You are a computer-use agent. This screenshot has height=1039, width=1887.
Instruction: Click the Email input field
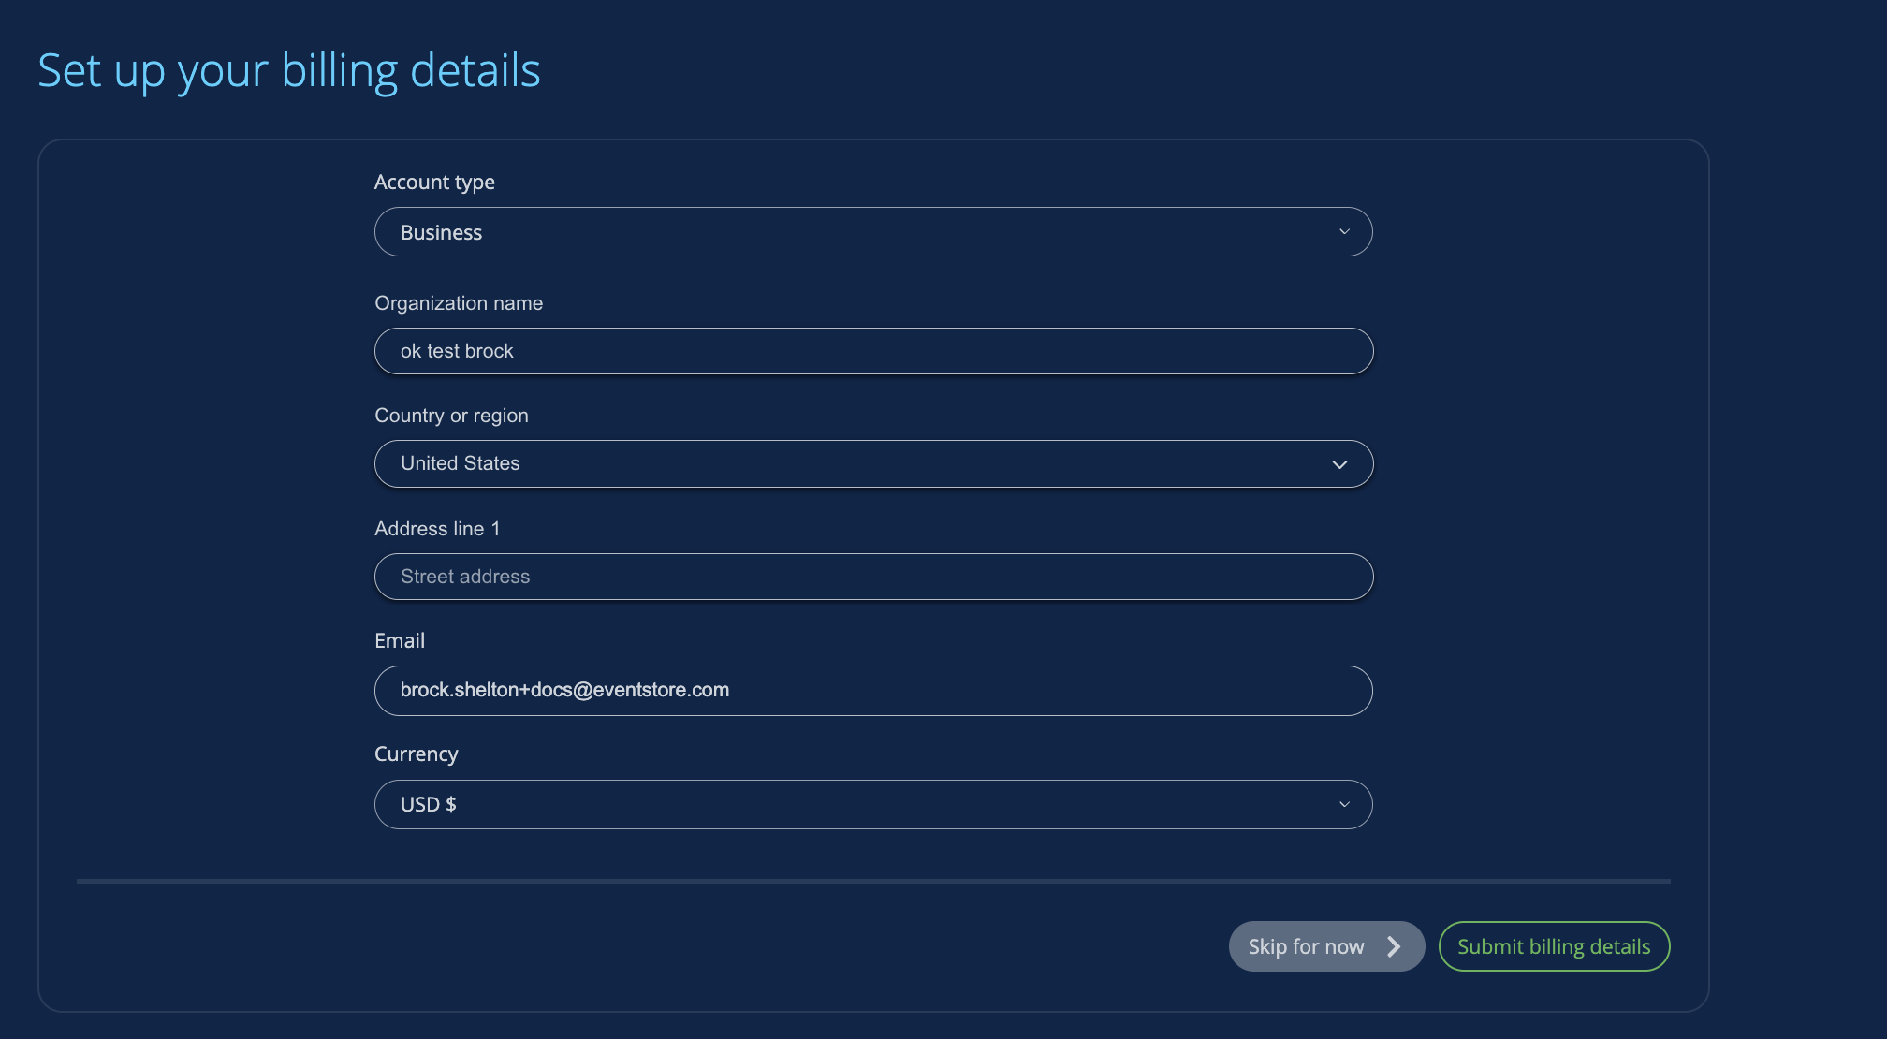873,691
